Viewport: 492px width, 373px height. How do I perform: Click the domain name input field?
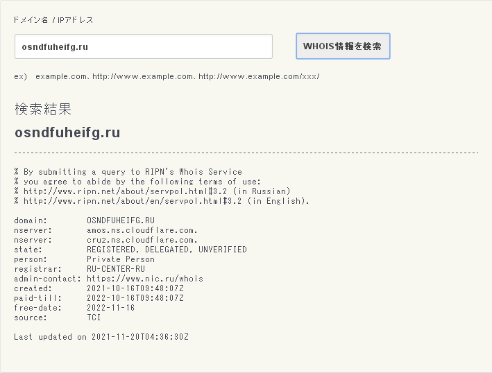tap(143, 46)
